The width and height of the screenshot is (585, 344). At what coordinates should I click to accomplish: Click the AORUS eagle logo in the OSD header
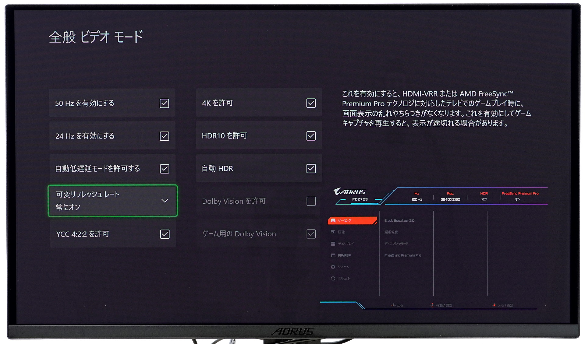349,191
